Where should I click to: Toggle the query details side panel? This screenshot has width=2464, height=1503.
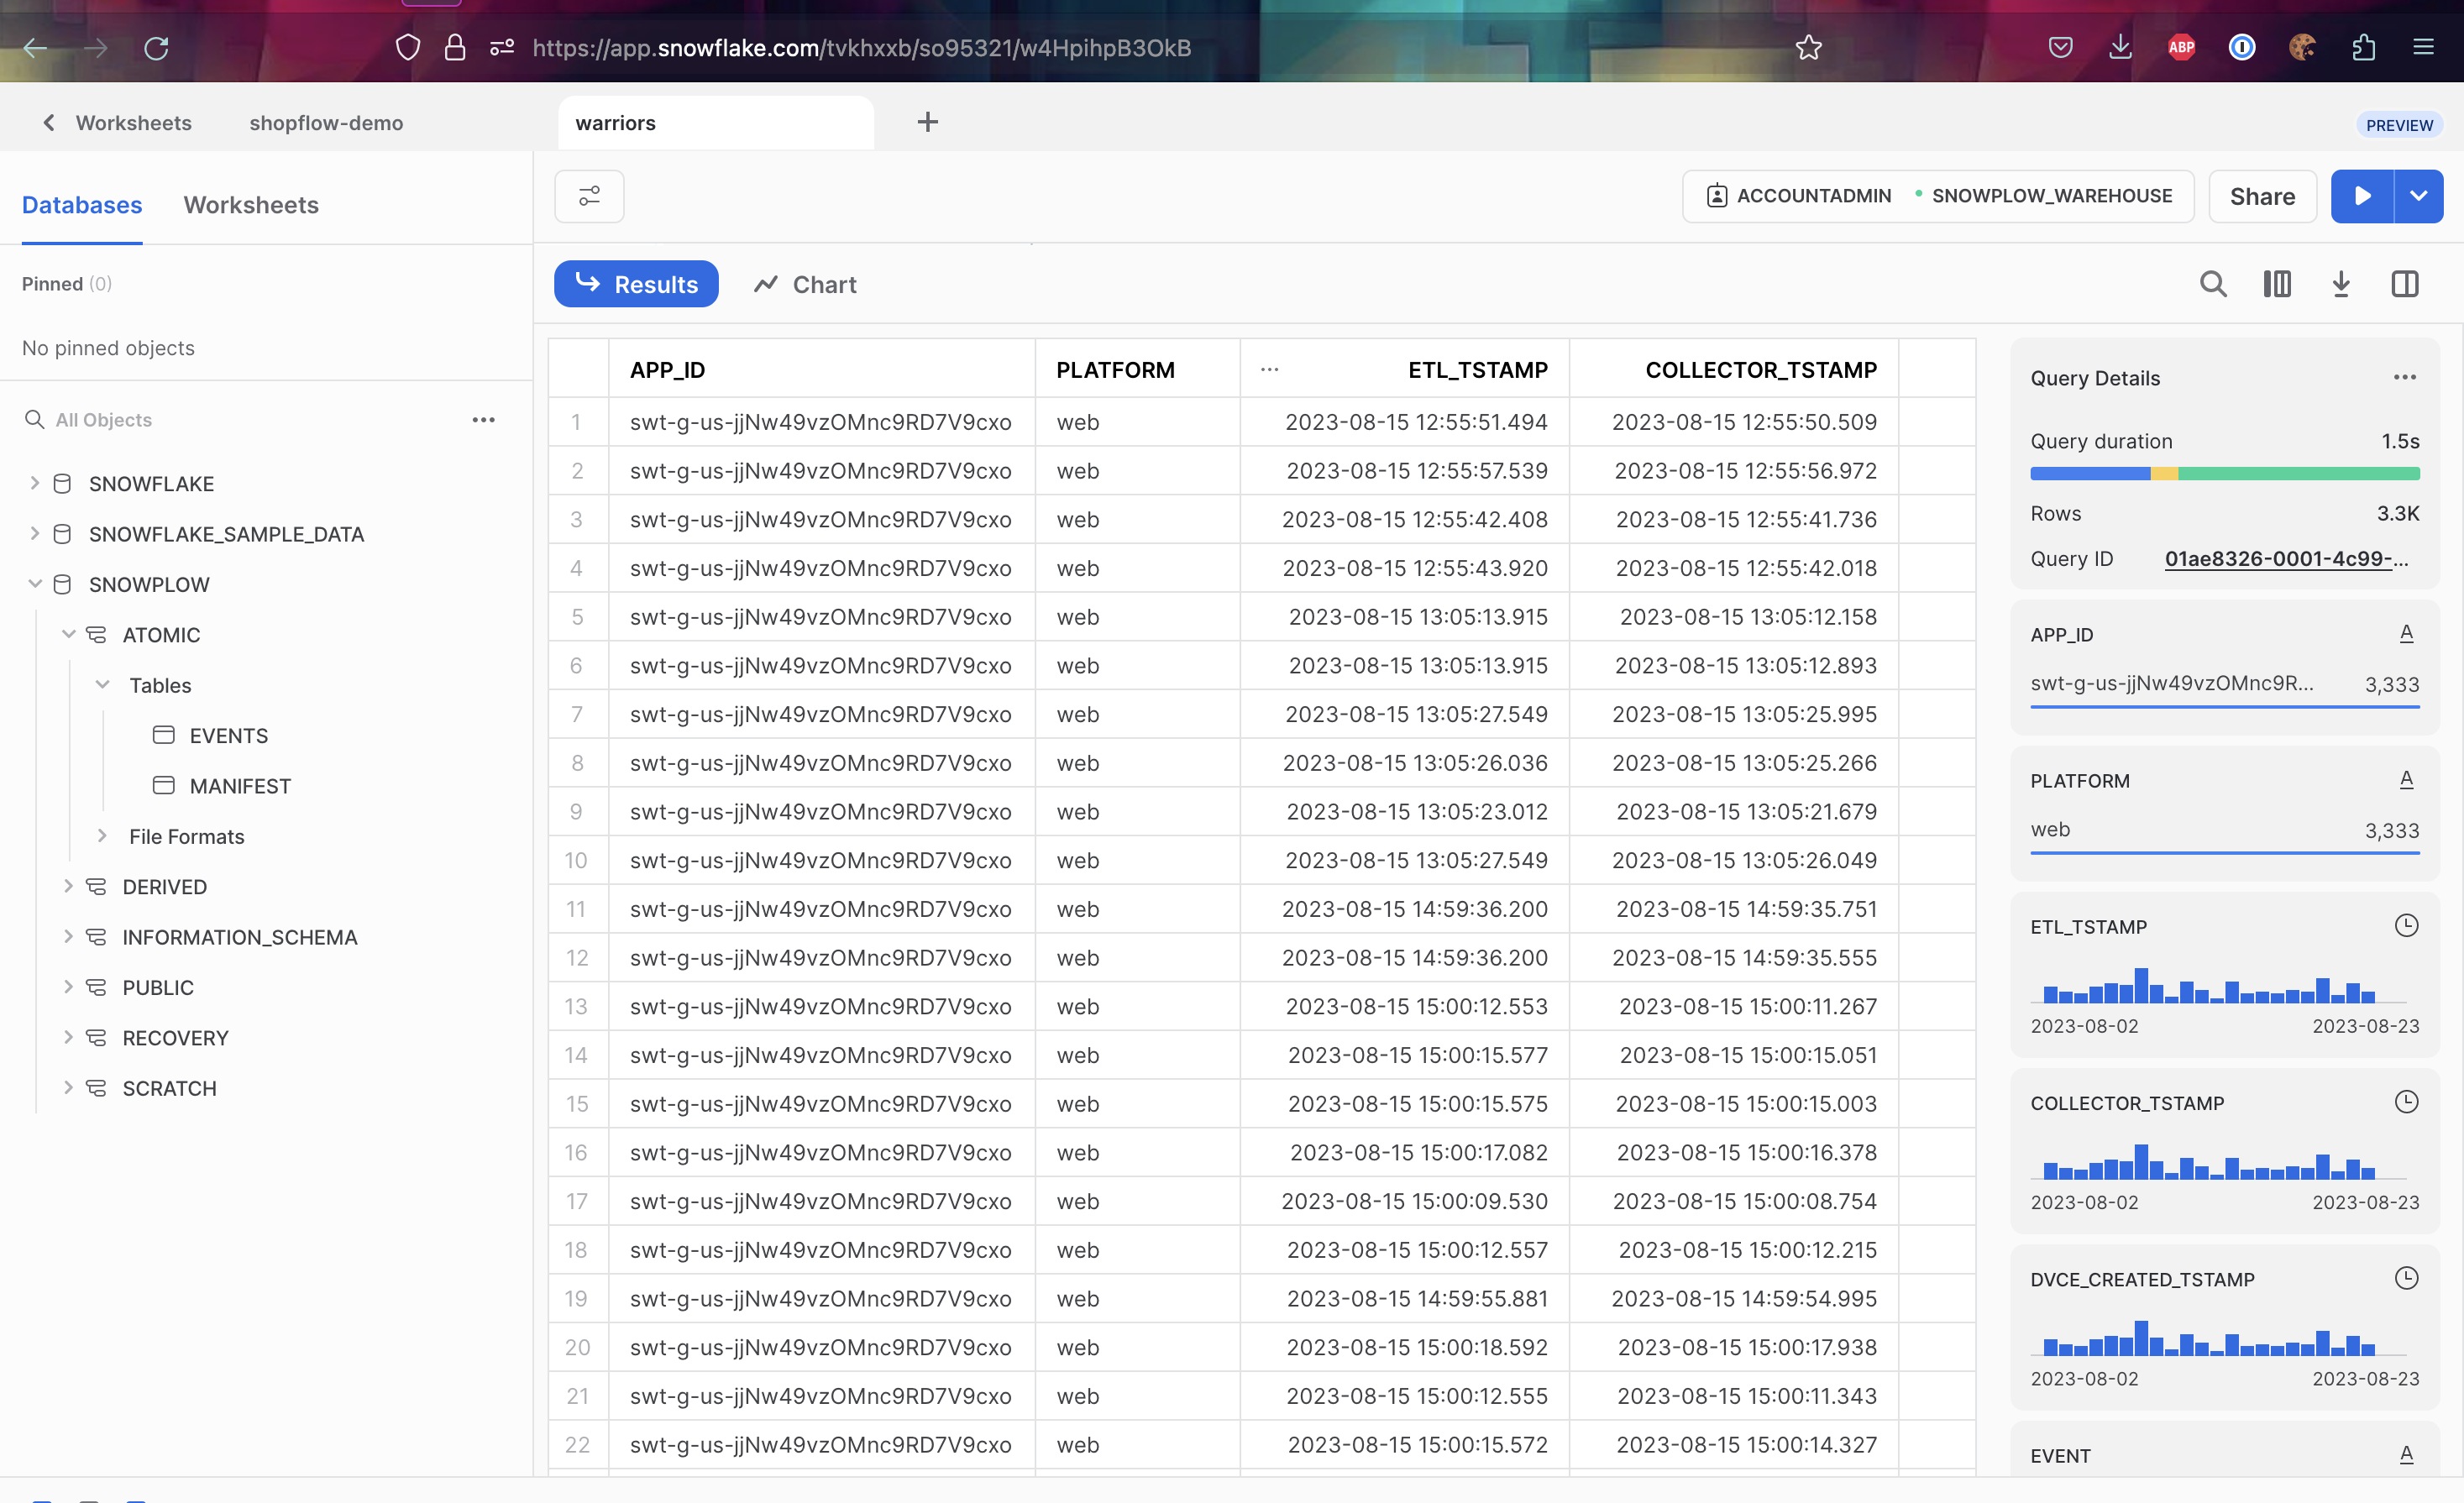[x=2405, y=285]
